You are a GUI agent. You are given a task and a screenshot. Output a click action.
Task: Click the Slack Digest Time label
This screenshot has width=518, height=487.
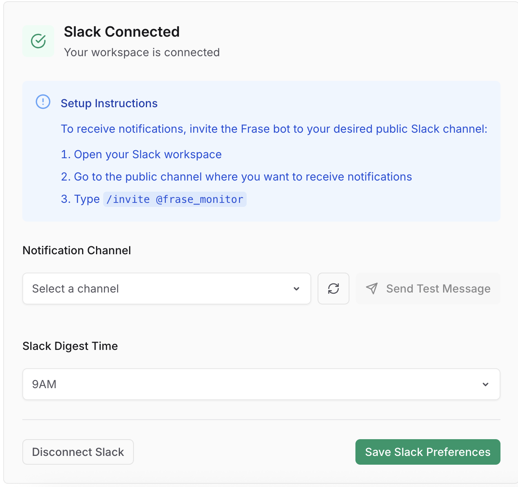click(x=70, y=346)
